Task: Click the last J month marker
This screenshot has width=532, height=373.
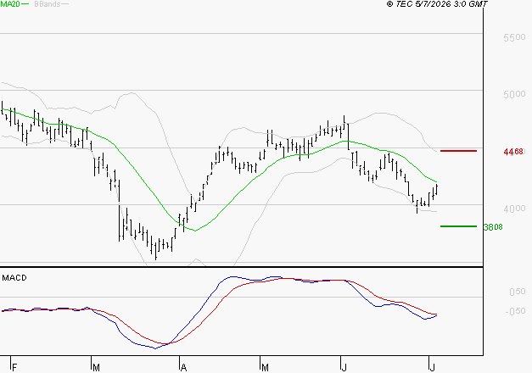Action: [x=432, y=367]
